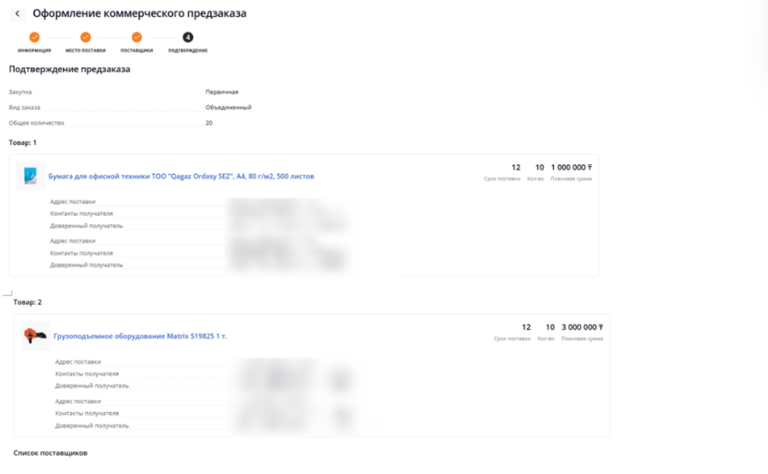
Task: Open the 'Поставщики' step checkmark
Action: [x=137, y=37]
